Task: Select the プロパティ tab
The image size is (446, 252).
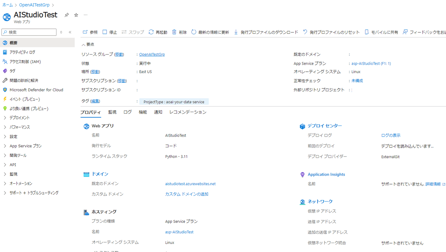Action: [91, 112]
